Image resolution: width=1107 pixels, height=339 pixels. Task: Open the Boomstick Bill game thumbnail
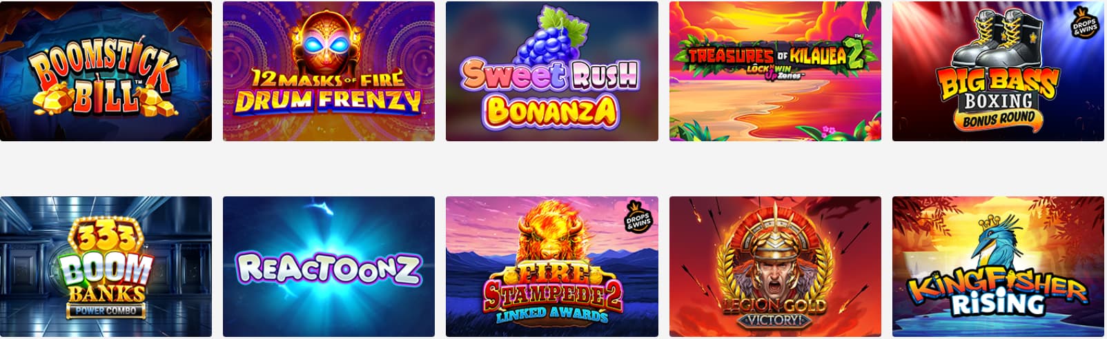(x=106, y=71)
